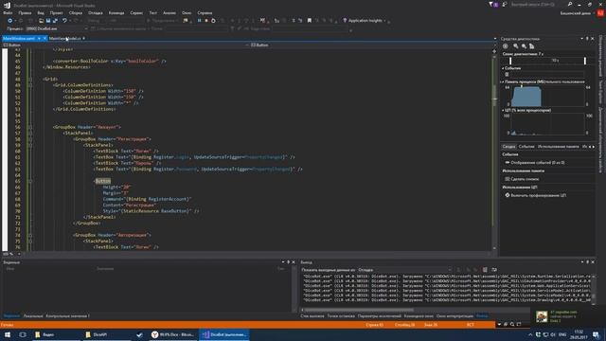Select the Использование памяти tab
606x341 pixels.
point(559,147)
